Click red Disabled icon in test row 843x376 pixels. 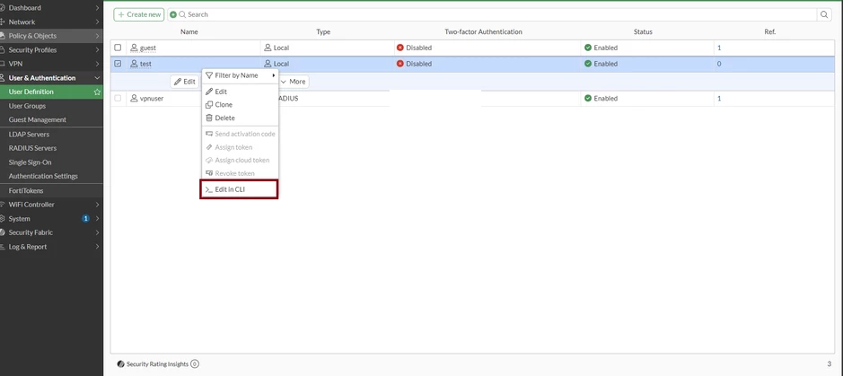click(400, 64)
